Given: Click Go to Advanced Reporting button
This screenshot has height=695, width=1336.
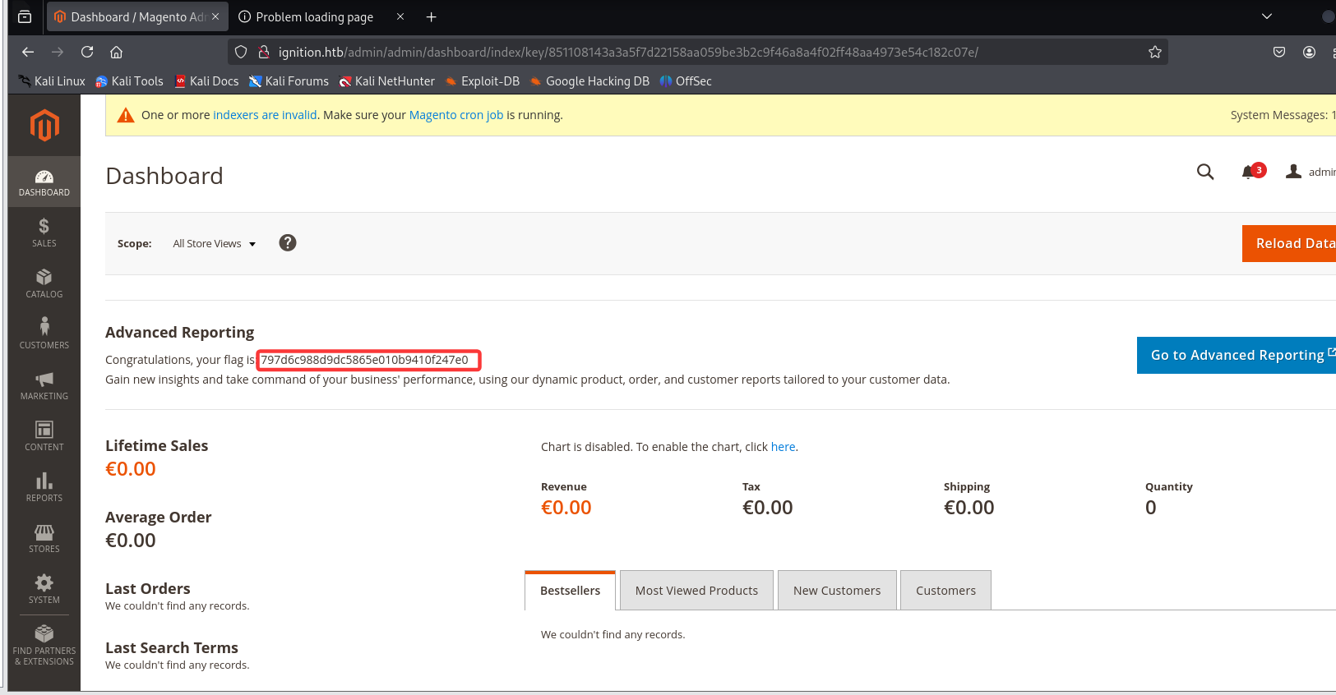Looking at the screenshot, I should (x=1237, y=355).
